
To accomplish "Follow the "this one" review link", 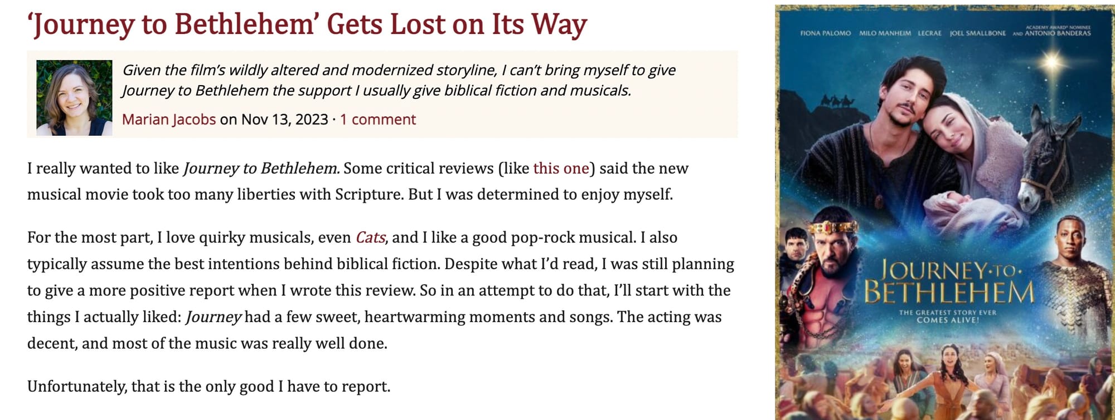I will 561,168.
